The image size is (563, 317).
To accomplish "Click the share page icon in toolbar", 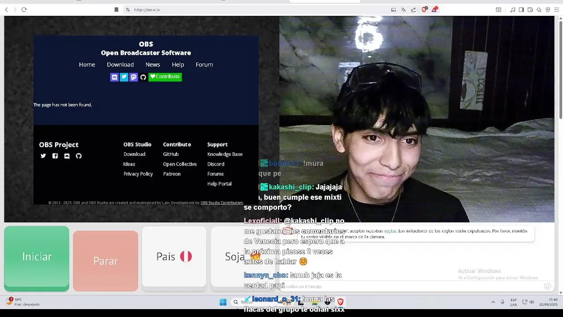I will pos(413,10).
